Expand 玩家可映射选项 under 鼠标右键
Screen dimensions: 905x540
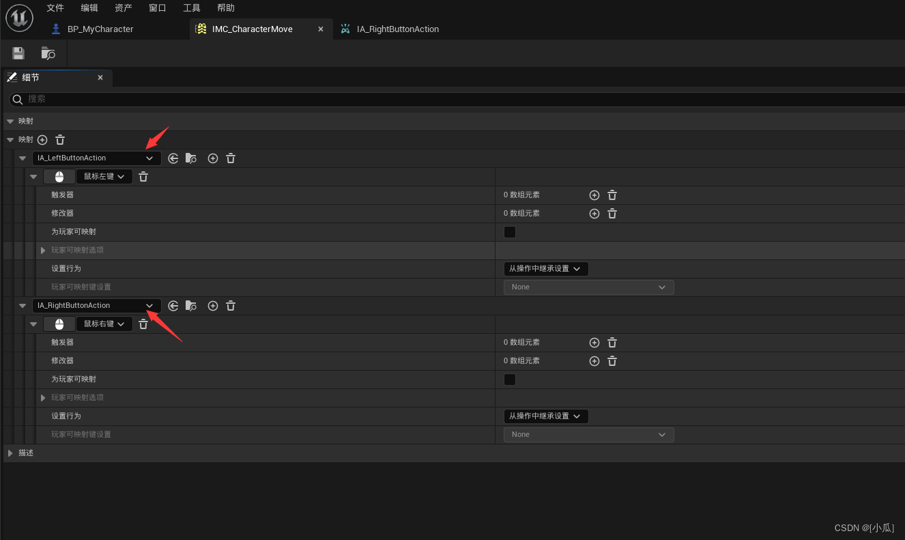tap(44, 398)
